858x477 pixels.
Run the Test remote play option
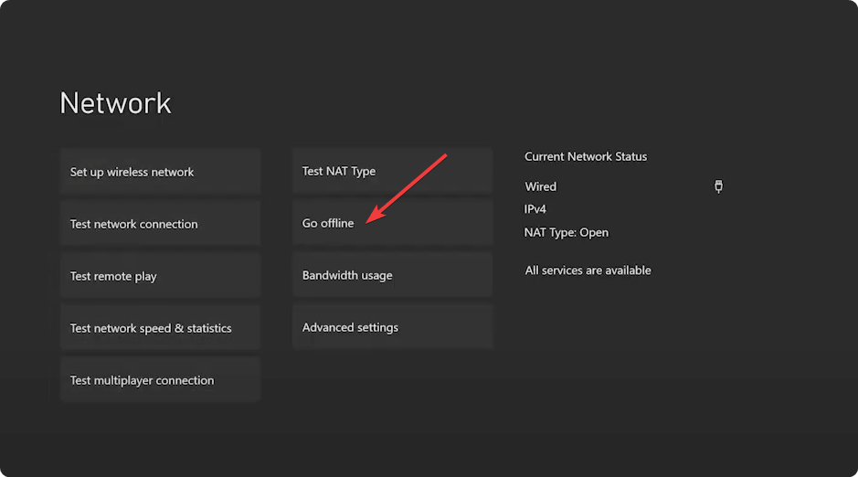coord(160,277)
